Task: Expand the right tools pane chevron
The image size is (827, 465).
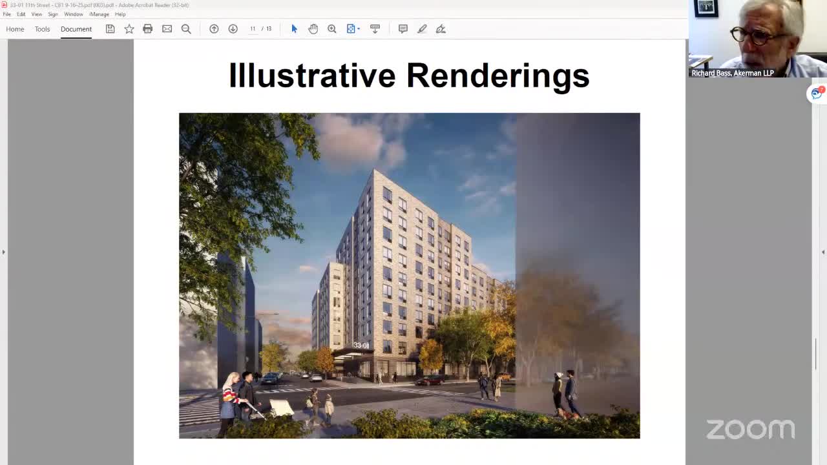Action: 822,252
